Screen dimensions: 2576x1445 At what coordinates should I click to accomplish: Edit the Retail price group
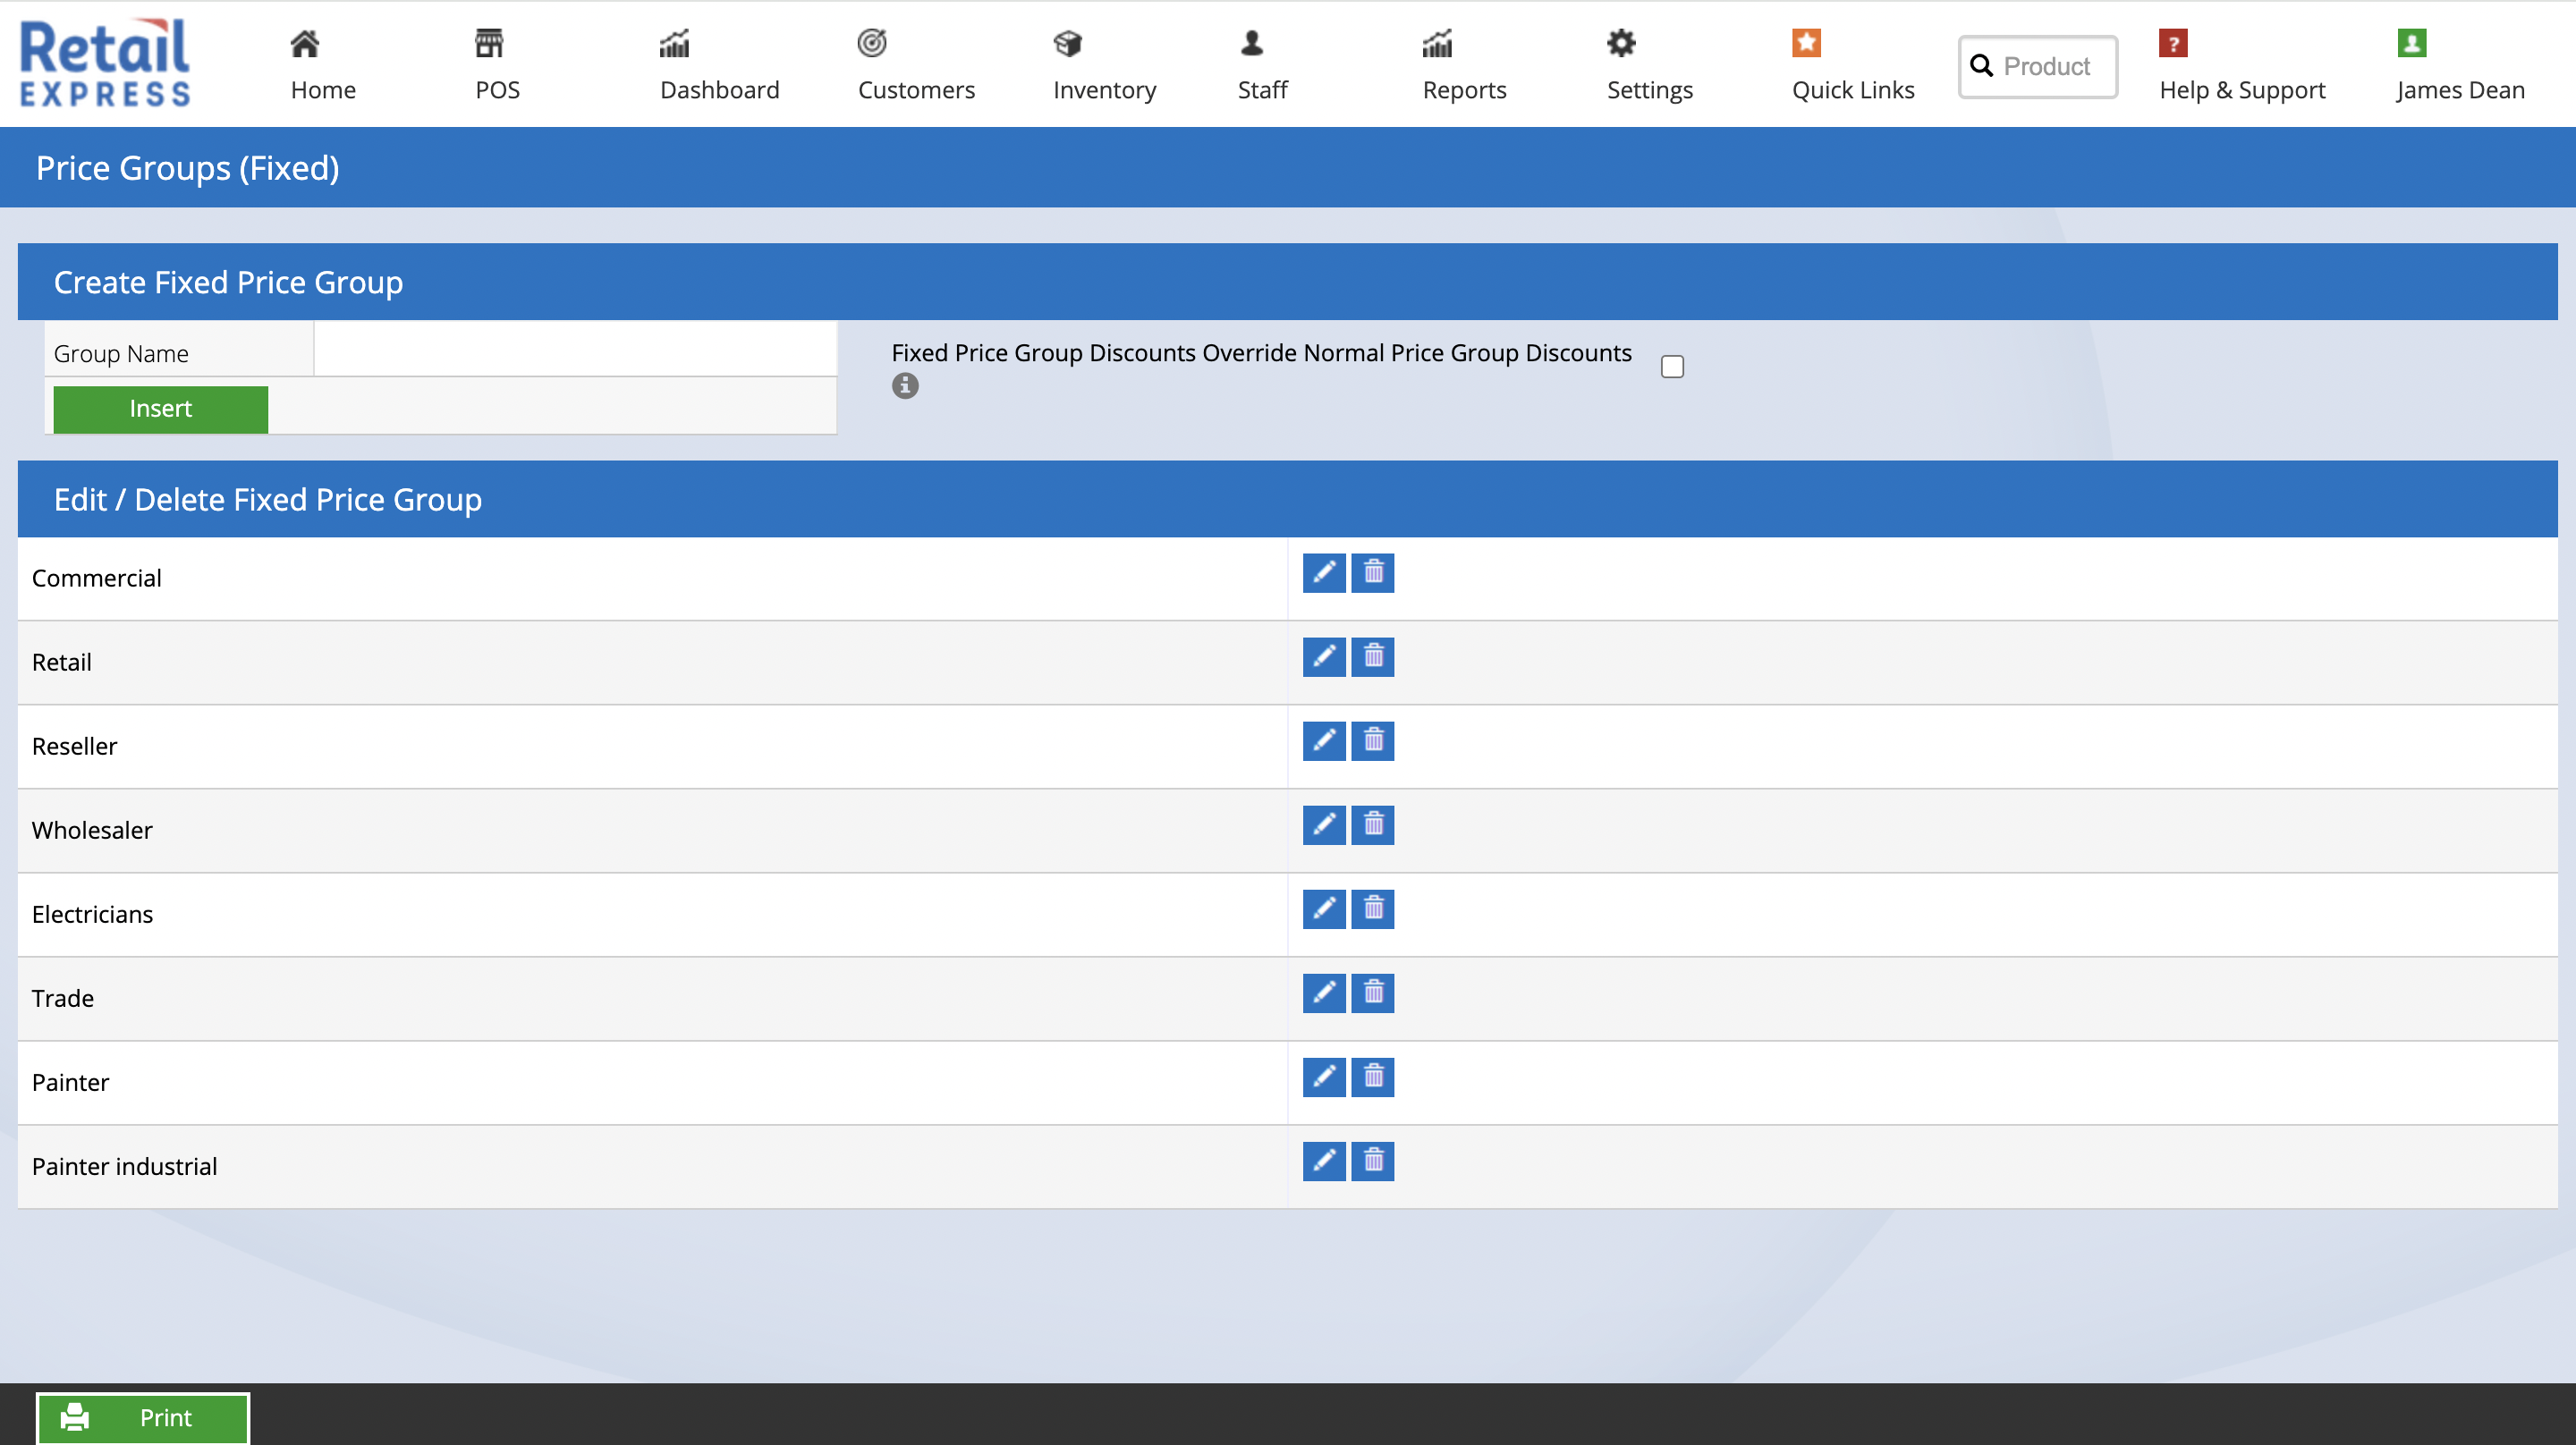(x=1324, y=657)
